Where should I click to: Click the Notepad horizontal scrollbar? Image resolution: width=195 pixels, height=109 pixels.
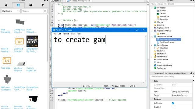pyautogui.click(x=98, y=83)
